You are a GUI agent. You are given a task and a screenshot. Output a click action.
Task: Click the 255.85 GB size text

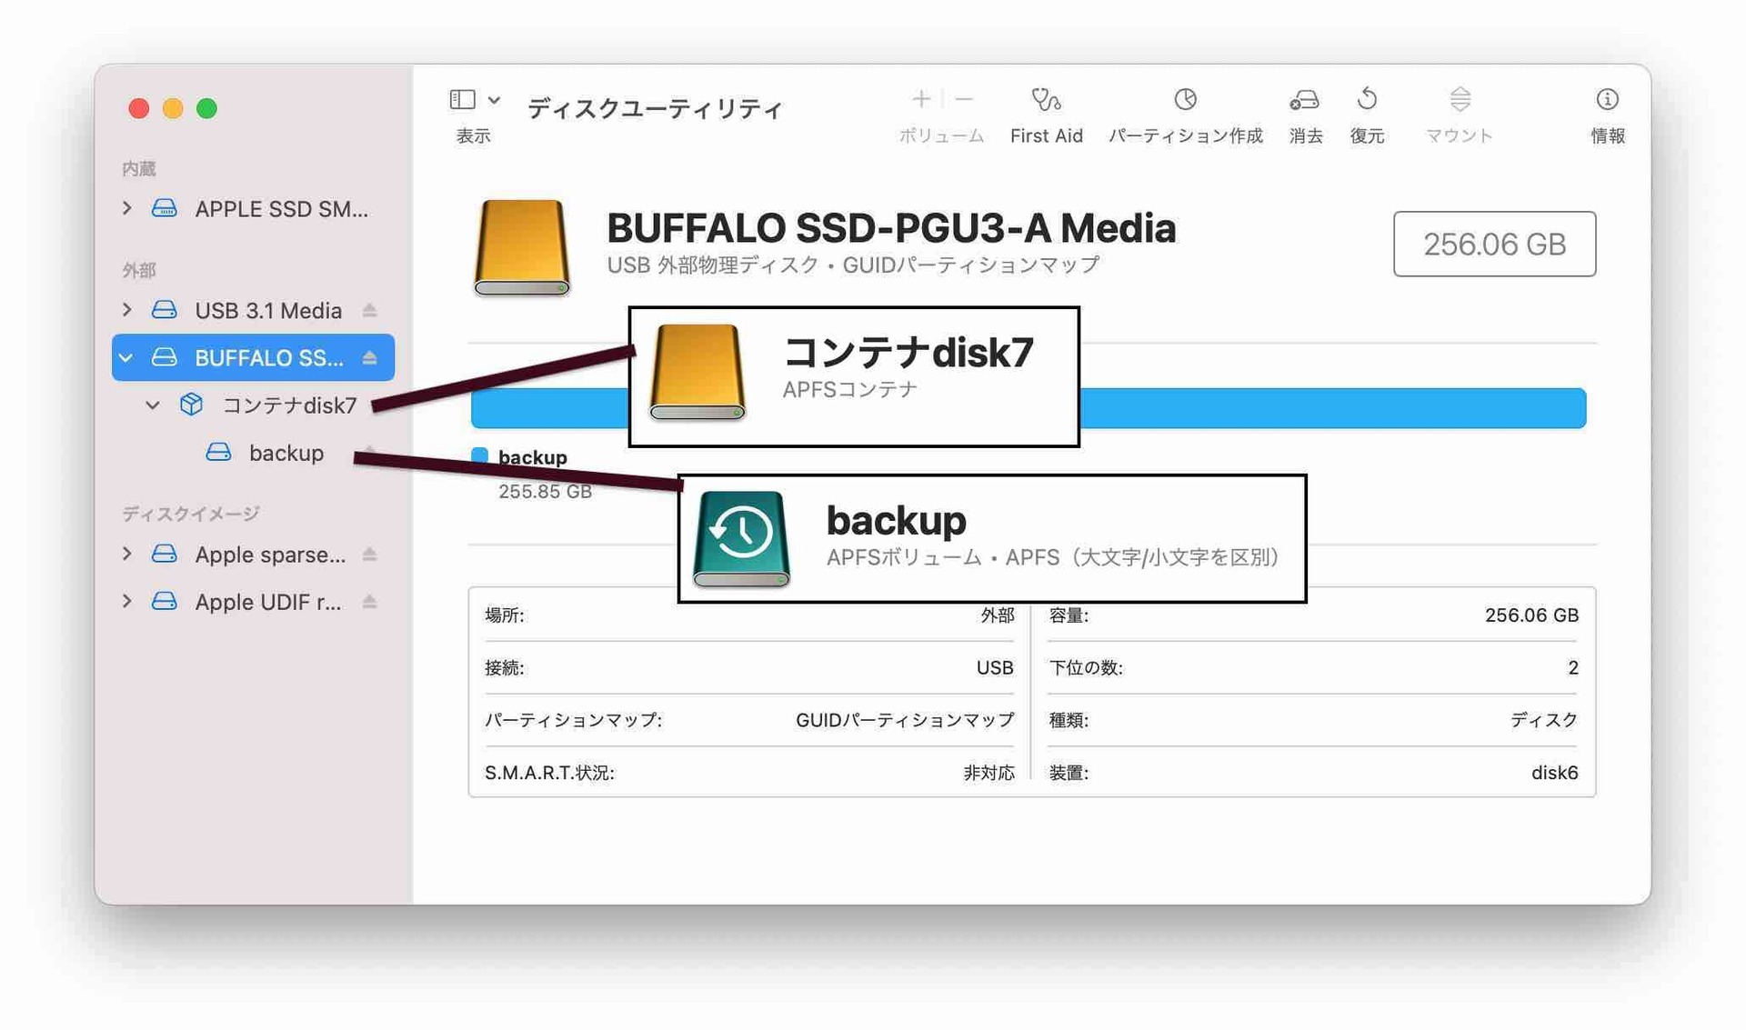click(x=545, y=492)
